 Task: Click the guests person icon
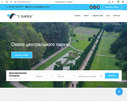[101, 76]
